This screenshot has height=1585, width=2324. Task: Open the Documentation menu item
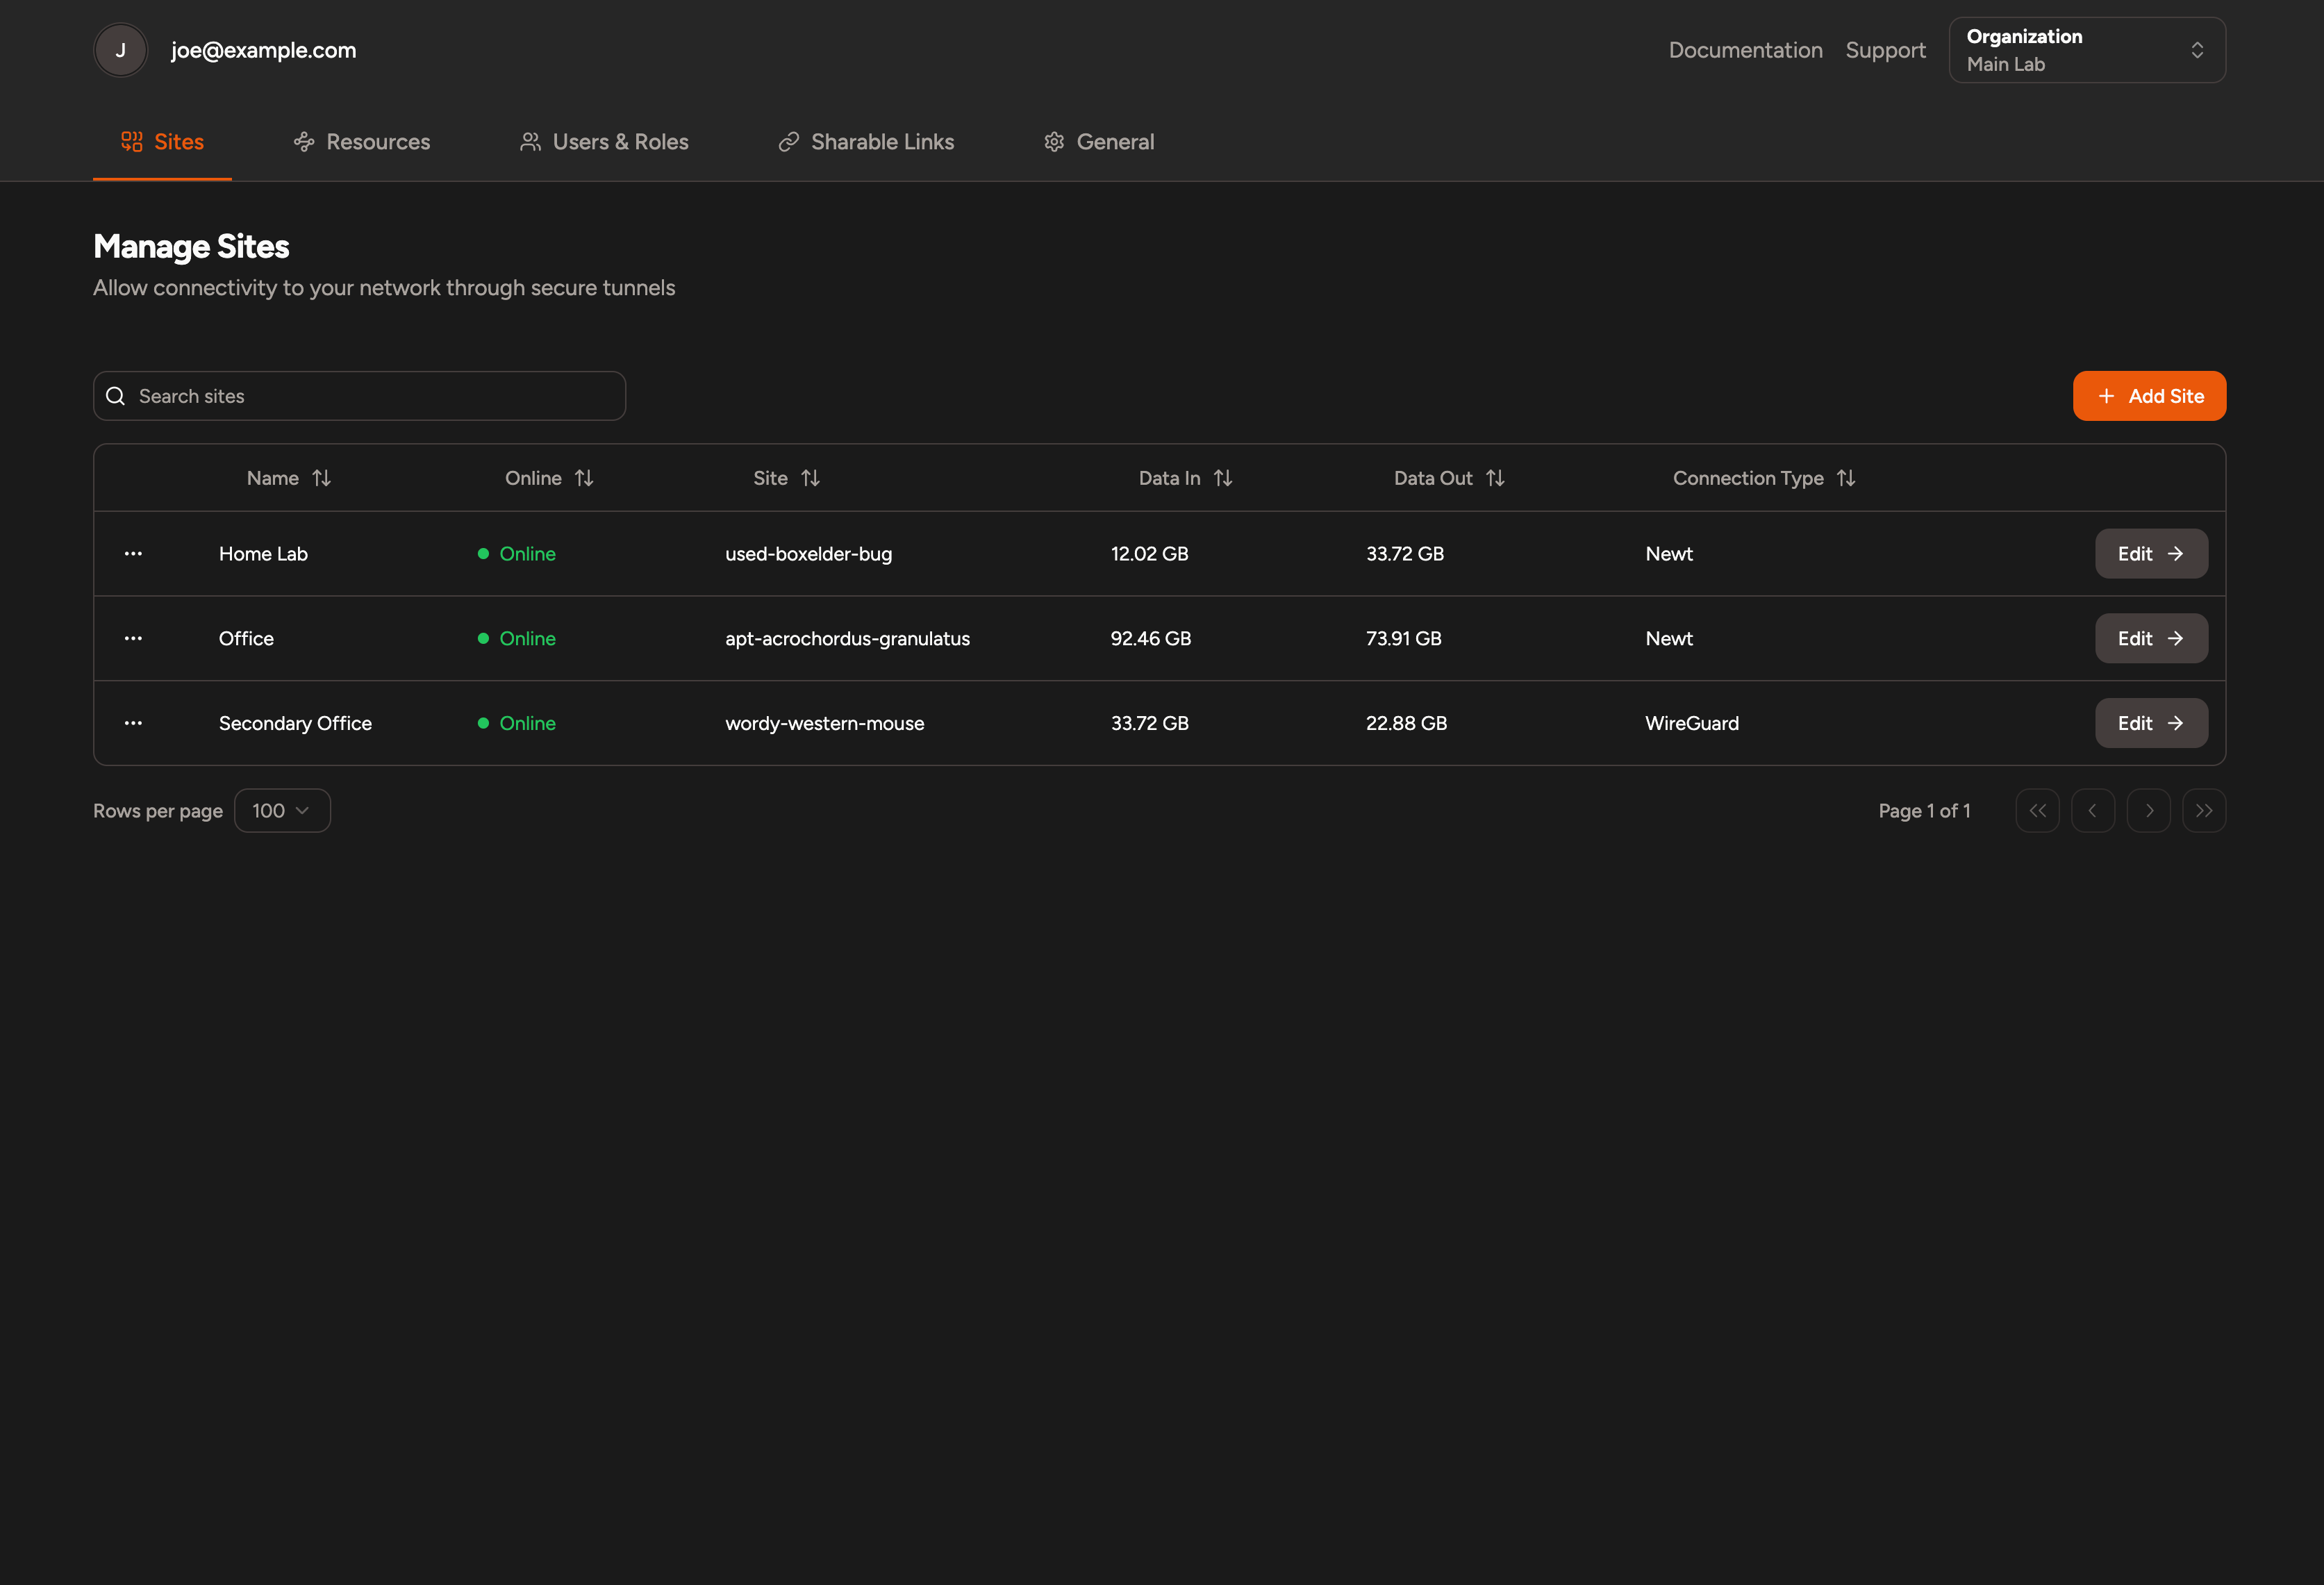tap(1744, 49)
